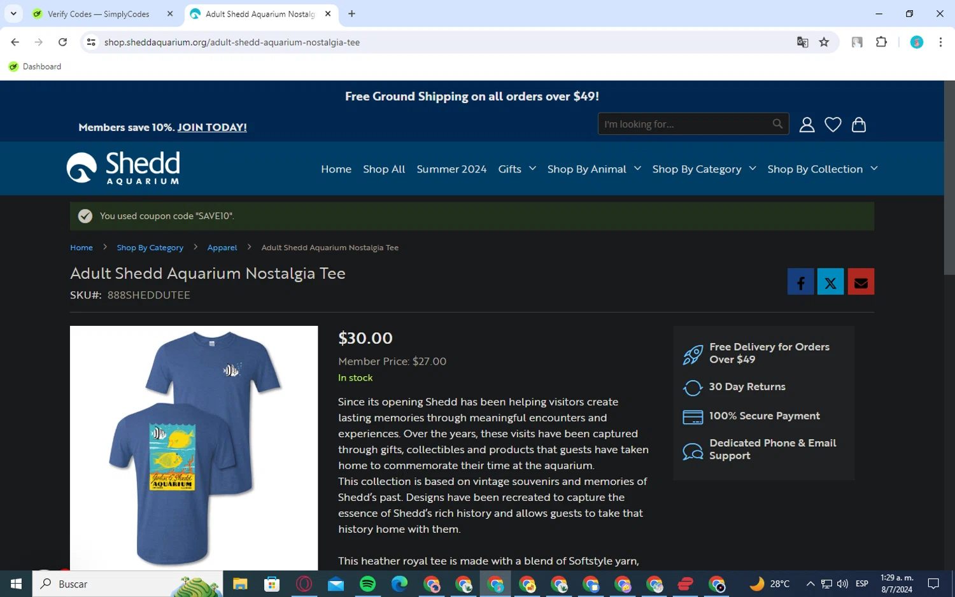
Task: Open the Mail app from the taskbar
Action: [336, 584]
